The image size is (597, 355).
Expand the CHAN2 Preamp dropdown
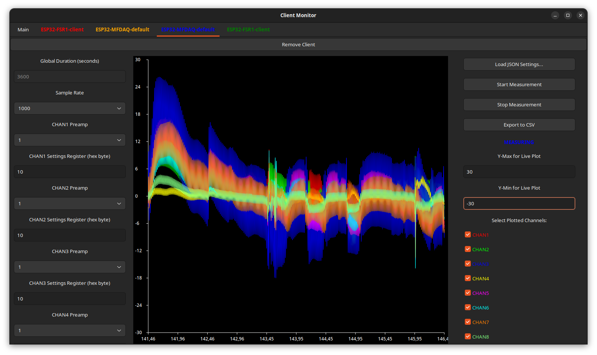(x=70, y=203)
